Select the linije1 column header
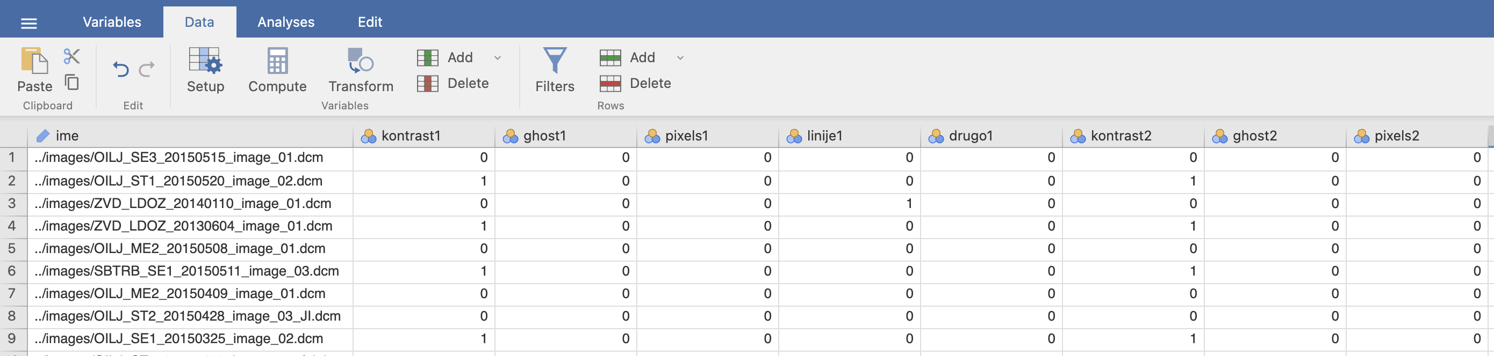The height and width of the screenshot is (356, 1494). coord(850,136)
